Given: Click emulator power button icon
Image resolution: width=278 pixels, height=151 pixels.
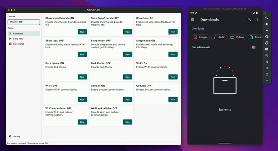Looking at the screenshot, I should coord(267,18).
